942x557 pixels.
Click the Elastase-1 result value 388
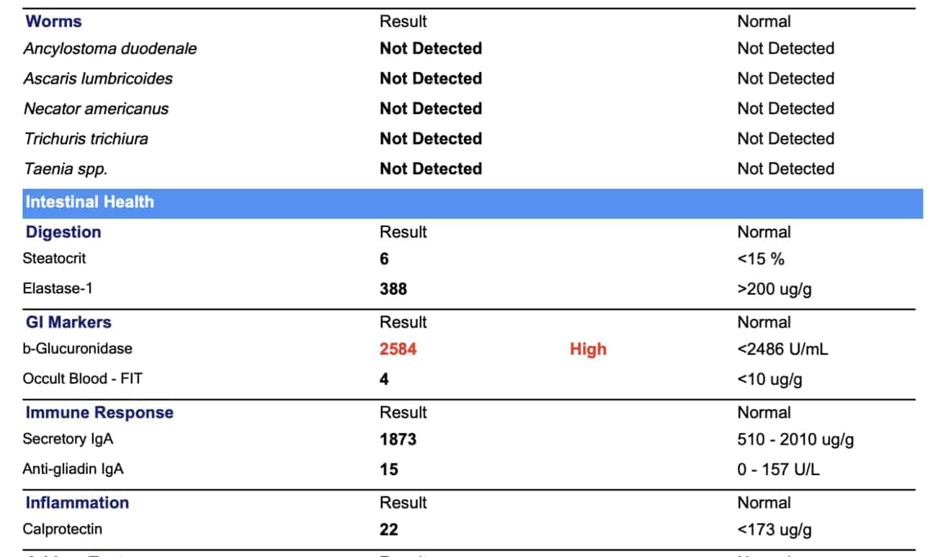click(x=393, y=289)
